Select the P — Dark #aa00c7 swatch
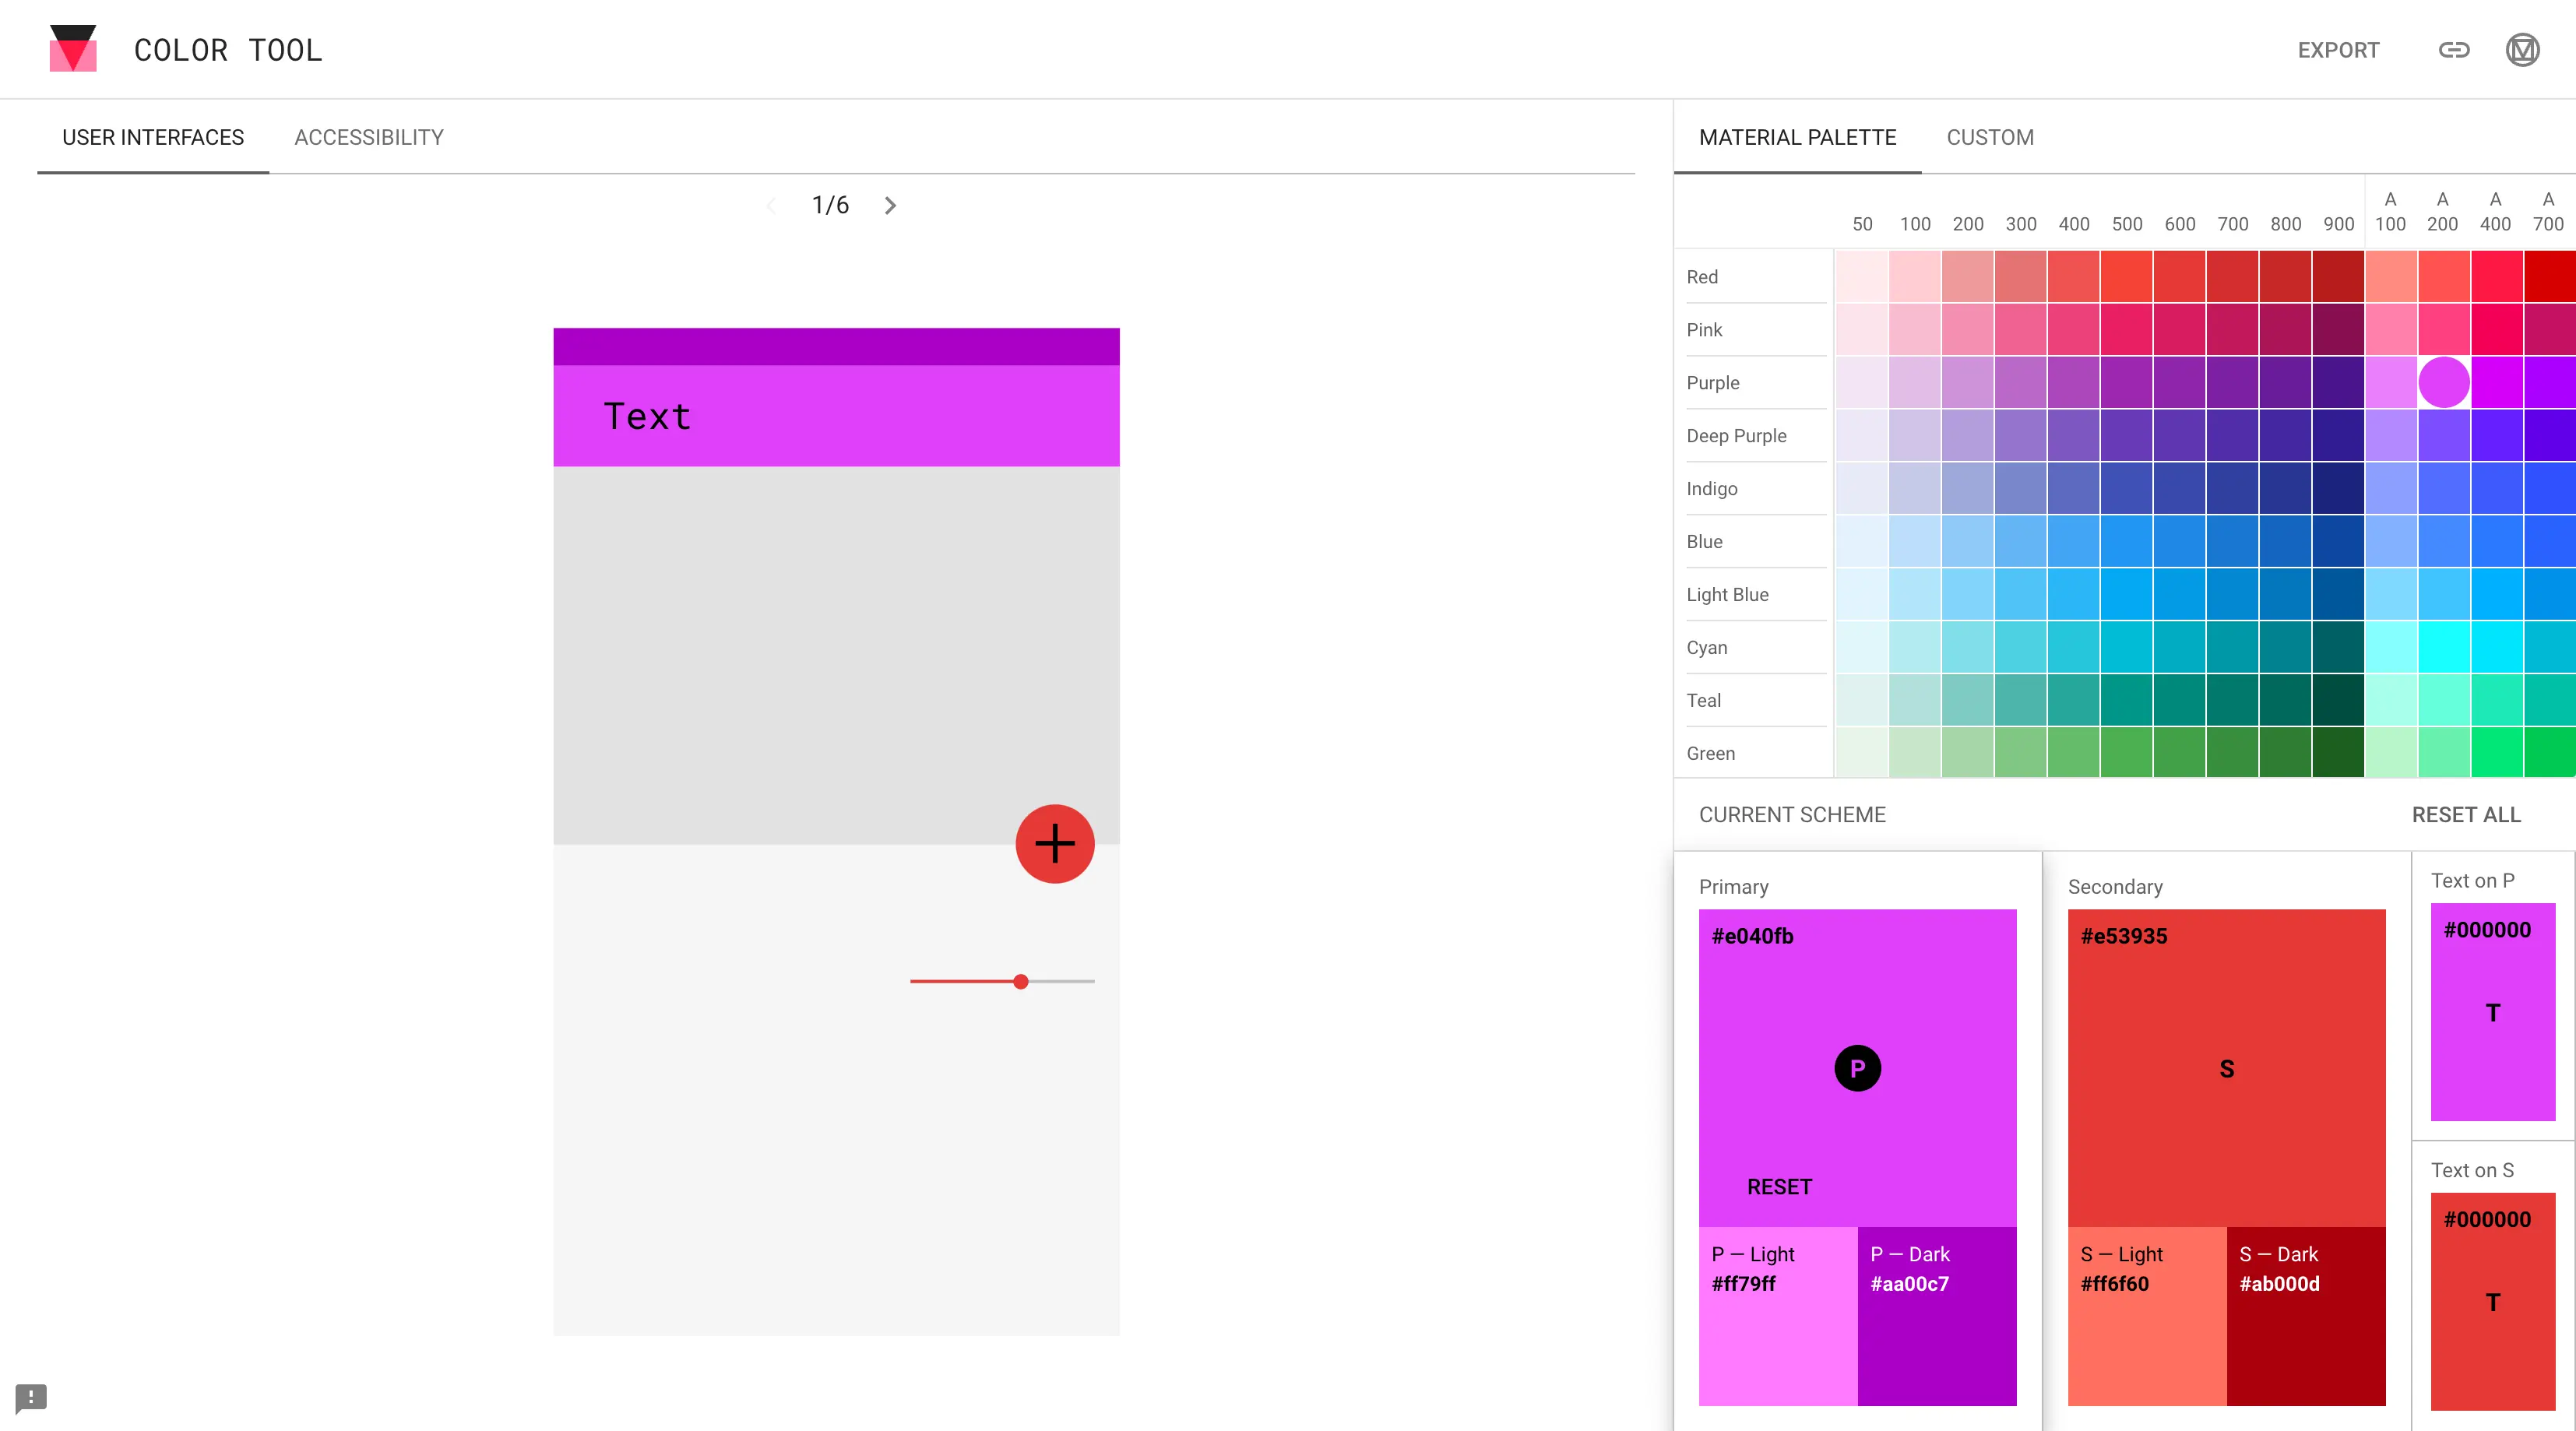 click(x=1936, y=1315)
